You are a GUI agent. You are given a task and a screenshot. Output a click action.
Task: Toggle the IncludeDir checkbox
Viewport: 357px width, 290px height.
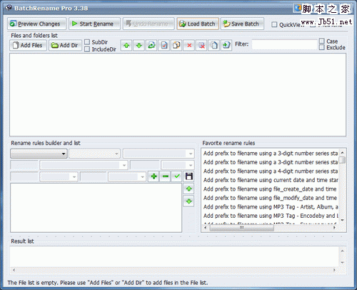(x=87, y=49)
